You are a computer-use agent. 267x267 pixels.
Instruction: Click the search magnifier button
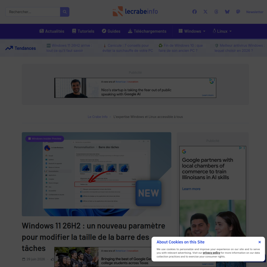65,12
